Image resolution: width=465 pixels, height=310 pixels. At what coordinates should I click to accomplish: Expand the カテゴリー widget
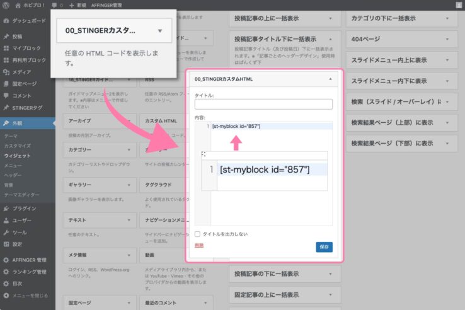pyautogui.click(x=129, y=150)
